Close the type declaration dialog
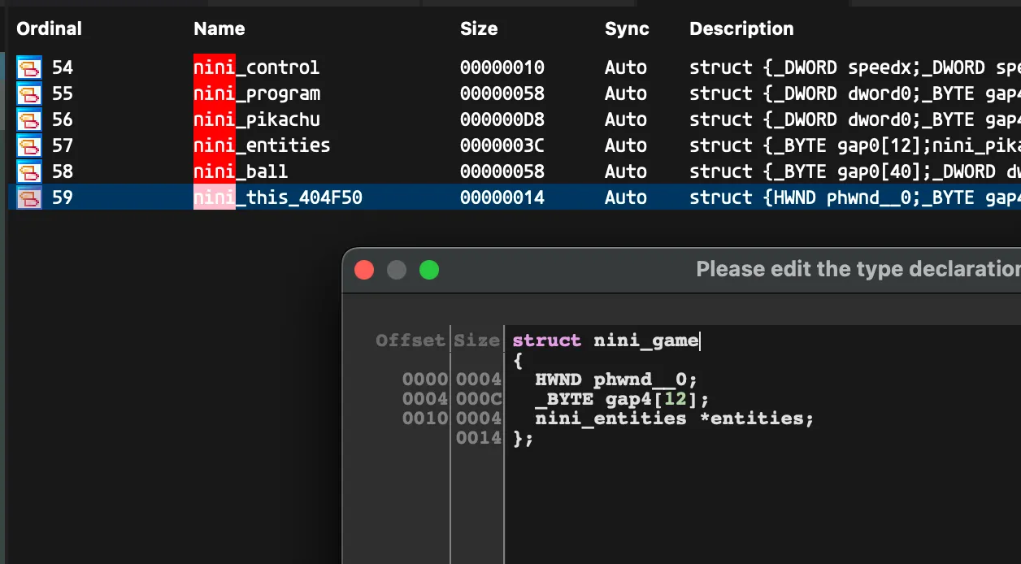Screen dimensions: 1021x564 (x=364, y=270)
